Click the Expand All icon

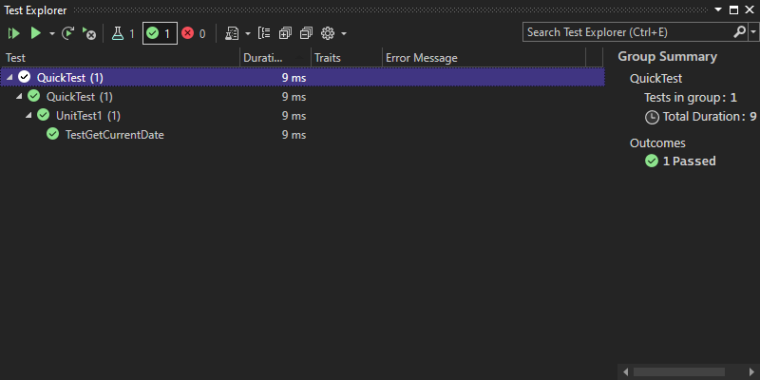pyautogui.click(x=285, y=33)
